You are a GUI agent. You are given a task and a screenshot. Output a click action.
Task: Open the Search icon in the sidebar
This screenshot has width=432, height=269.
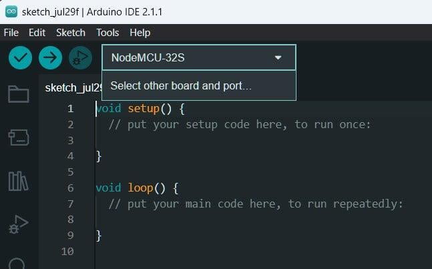pos(17,263)
